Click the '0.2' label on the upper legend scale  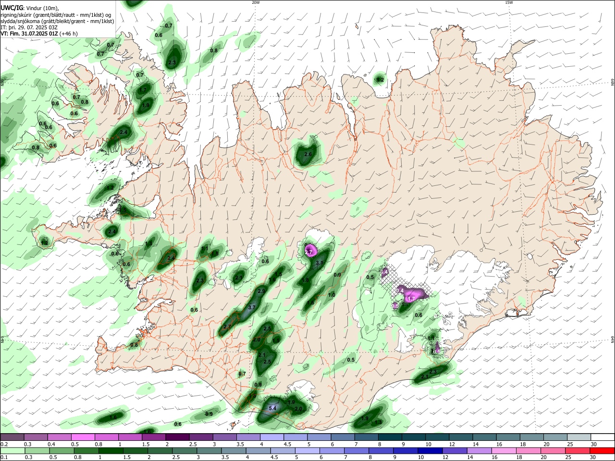pyautogui.click(x=3, y=444)
